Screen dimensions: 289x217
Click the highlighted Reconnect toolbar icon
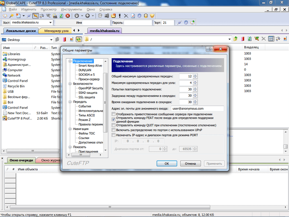(35, 16)
